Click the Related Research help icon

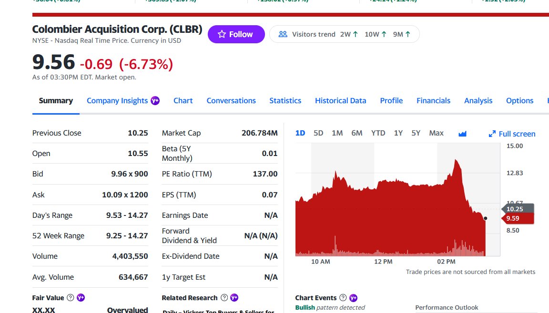click(224, 298)
